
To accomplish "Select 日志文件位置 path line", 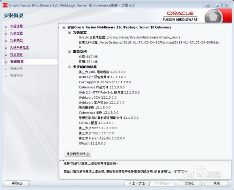I will pos(149,44).
